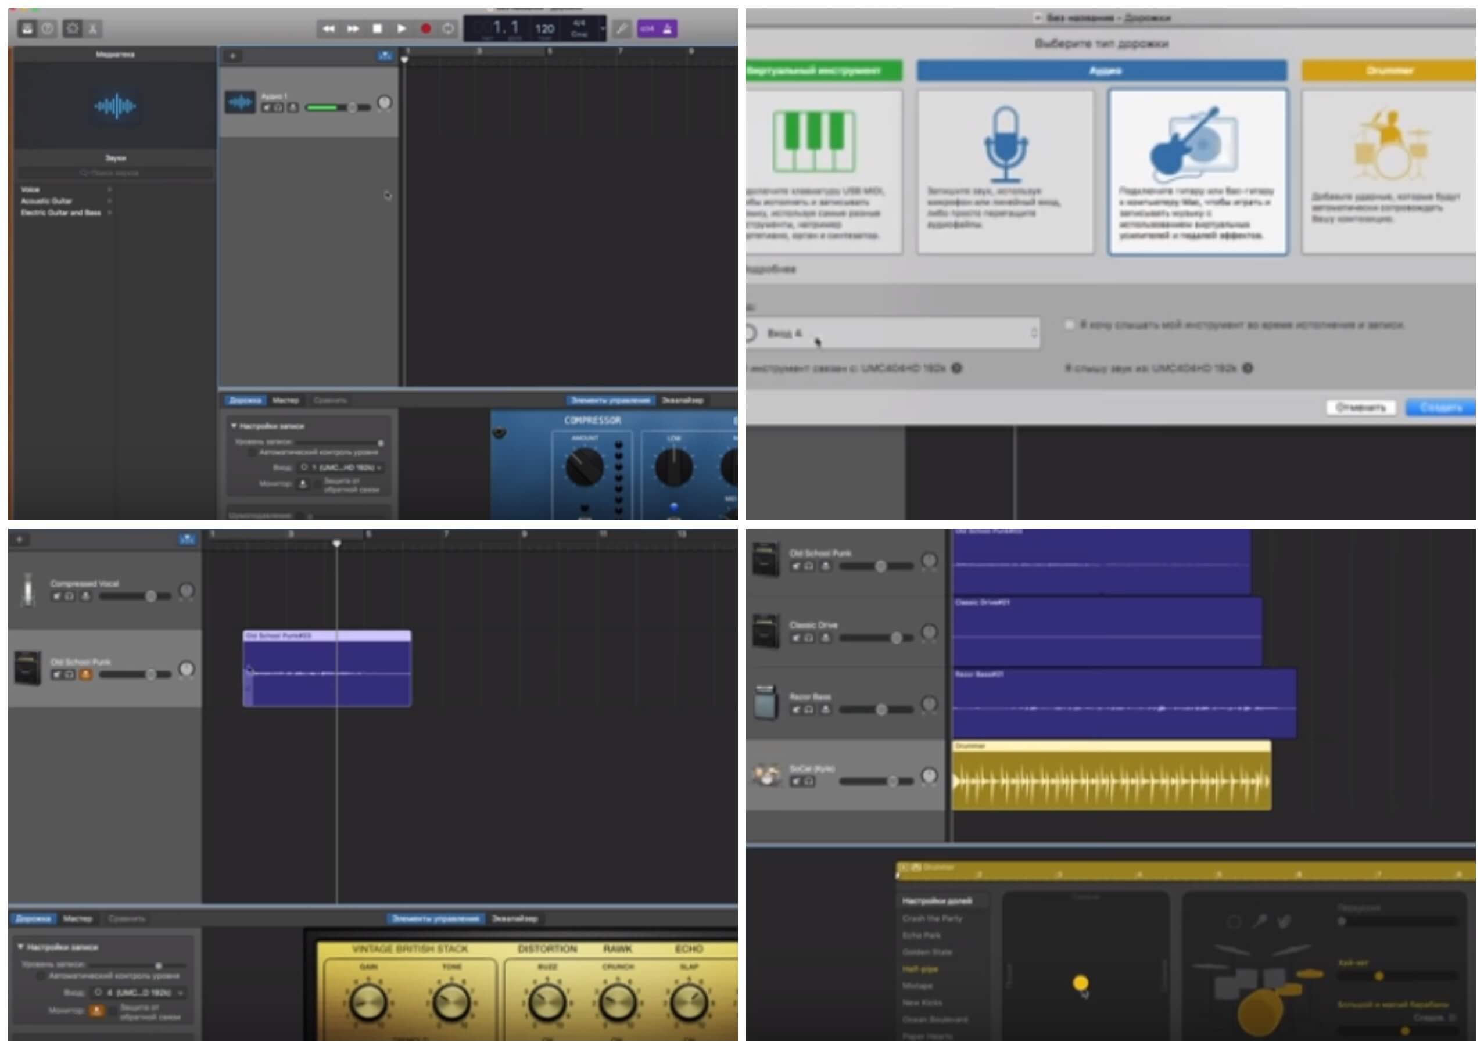Select the Half-pipe drummer preset
The width and height of the screenshot is (1484, 1049).
[x=920, y=969]
